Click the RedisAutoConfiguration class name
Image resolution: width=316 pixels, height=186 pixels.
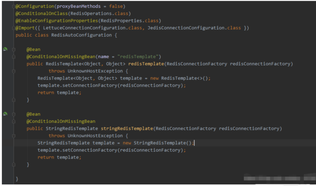coord(81,35)
